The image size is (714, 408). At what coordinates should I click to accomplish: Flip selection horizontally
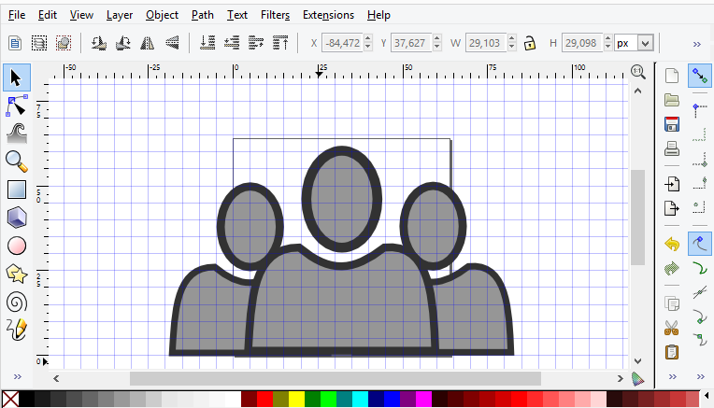(147, 43)
